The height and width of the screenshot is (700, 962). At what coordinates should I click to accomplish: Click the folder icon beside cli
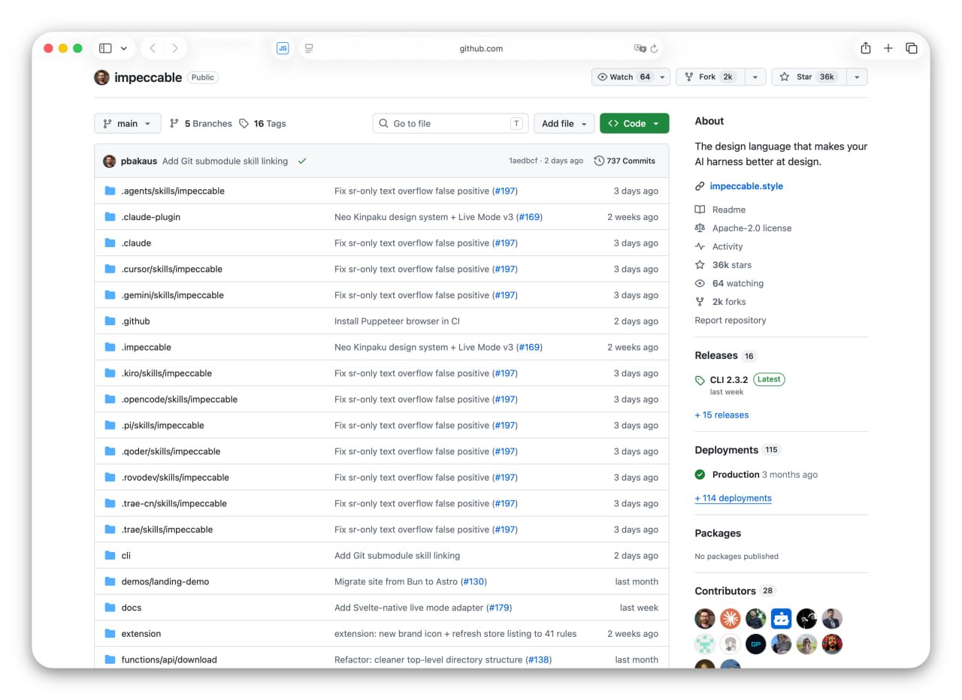(x=110, y=555)
